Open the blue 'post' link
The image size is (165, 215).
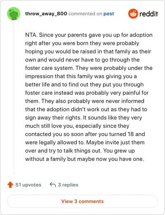[x=108, y=14]
